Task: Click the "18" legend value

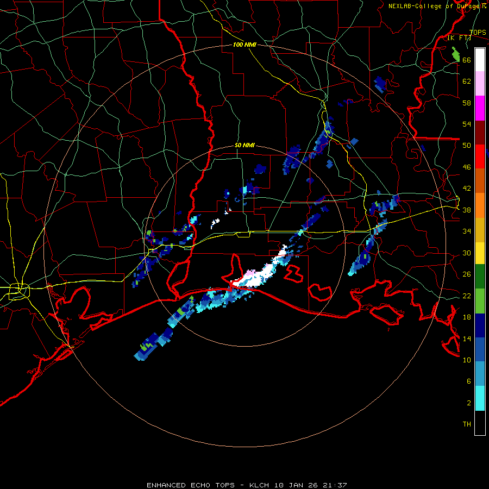Action: [x=467, y=317]
